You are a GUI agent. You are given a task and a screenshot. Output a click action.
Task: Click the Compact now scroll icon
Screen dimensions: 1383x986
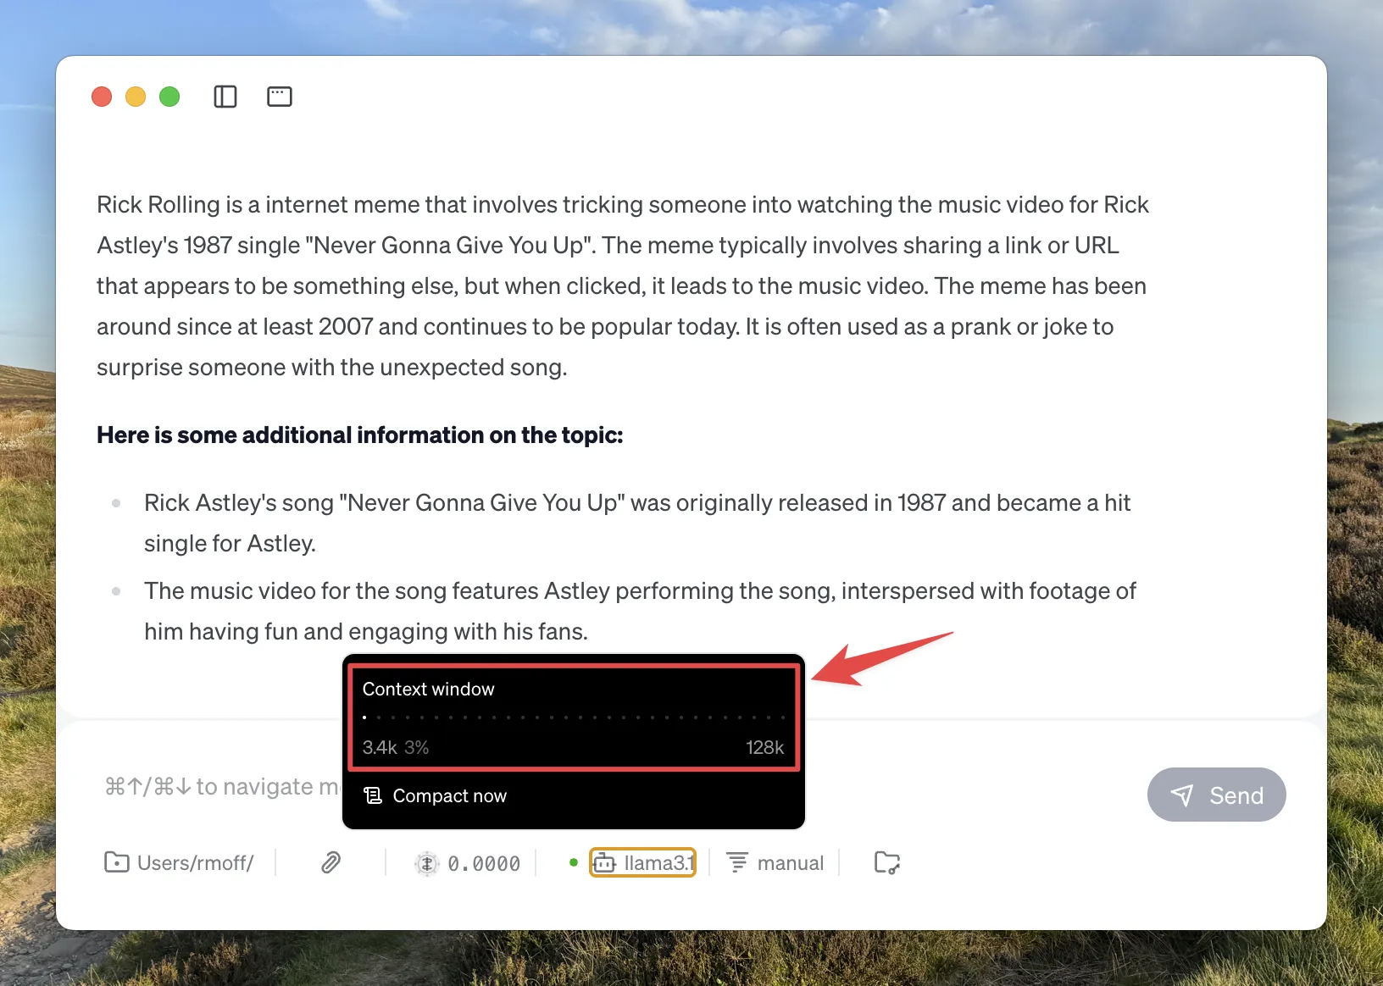(x=373, y=795)
